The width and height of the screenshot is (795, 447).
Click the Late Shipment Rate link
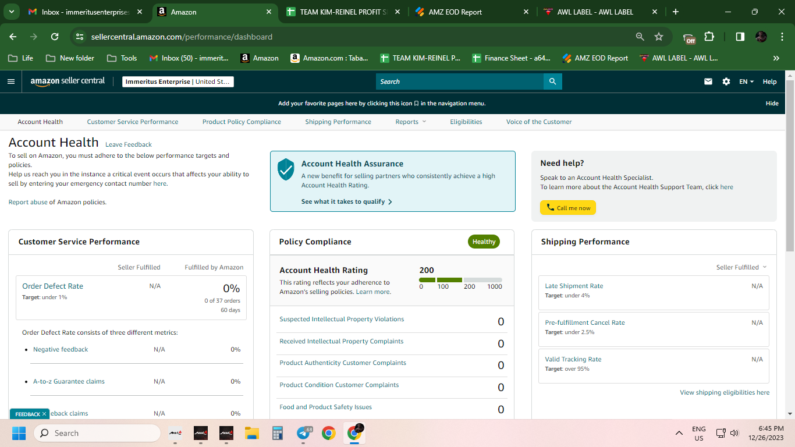574,286
